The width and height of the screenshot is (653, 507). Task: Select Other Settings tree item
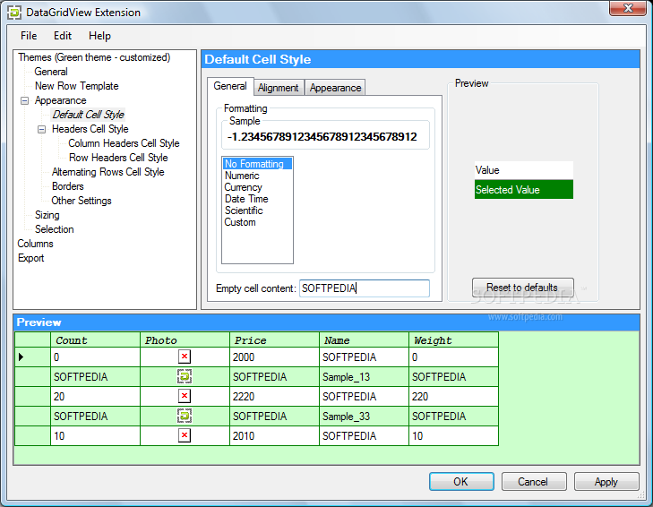click(82, 201)
